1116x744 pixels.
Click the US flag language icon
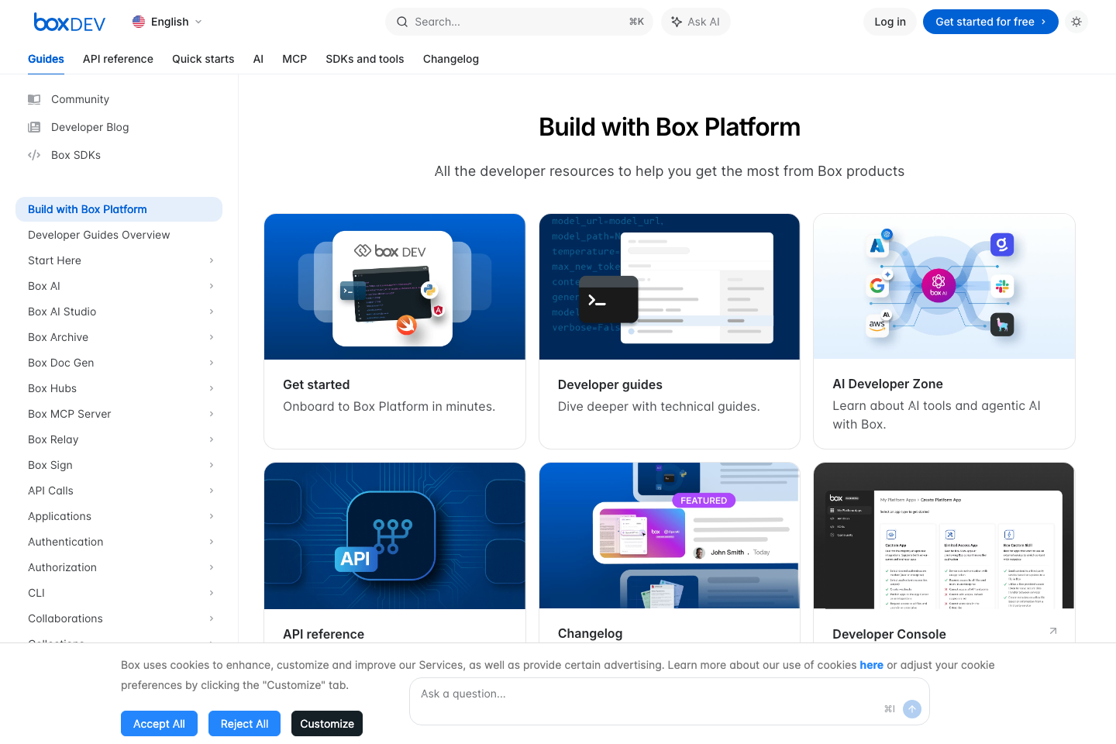tap(138, 22)
